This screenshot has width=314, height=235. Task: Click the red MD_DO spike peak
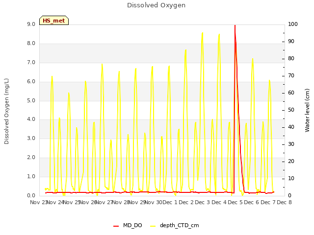pyautogui.click(x=235, y=25)
